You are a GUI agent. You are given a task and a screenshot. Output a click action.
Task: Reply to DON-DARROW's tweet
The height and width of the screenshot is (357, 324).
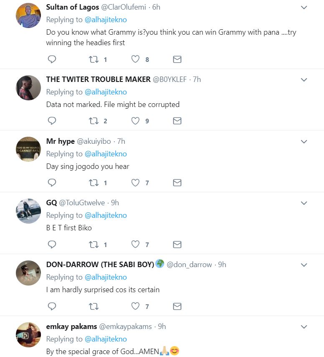(52, 306)
